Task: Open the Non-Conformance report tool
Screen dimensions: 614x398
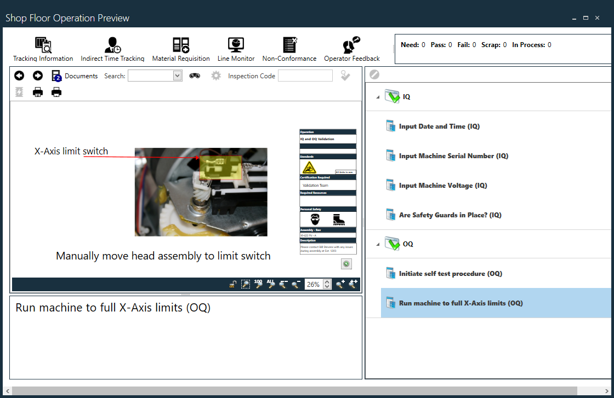Action: [289, 49]
